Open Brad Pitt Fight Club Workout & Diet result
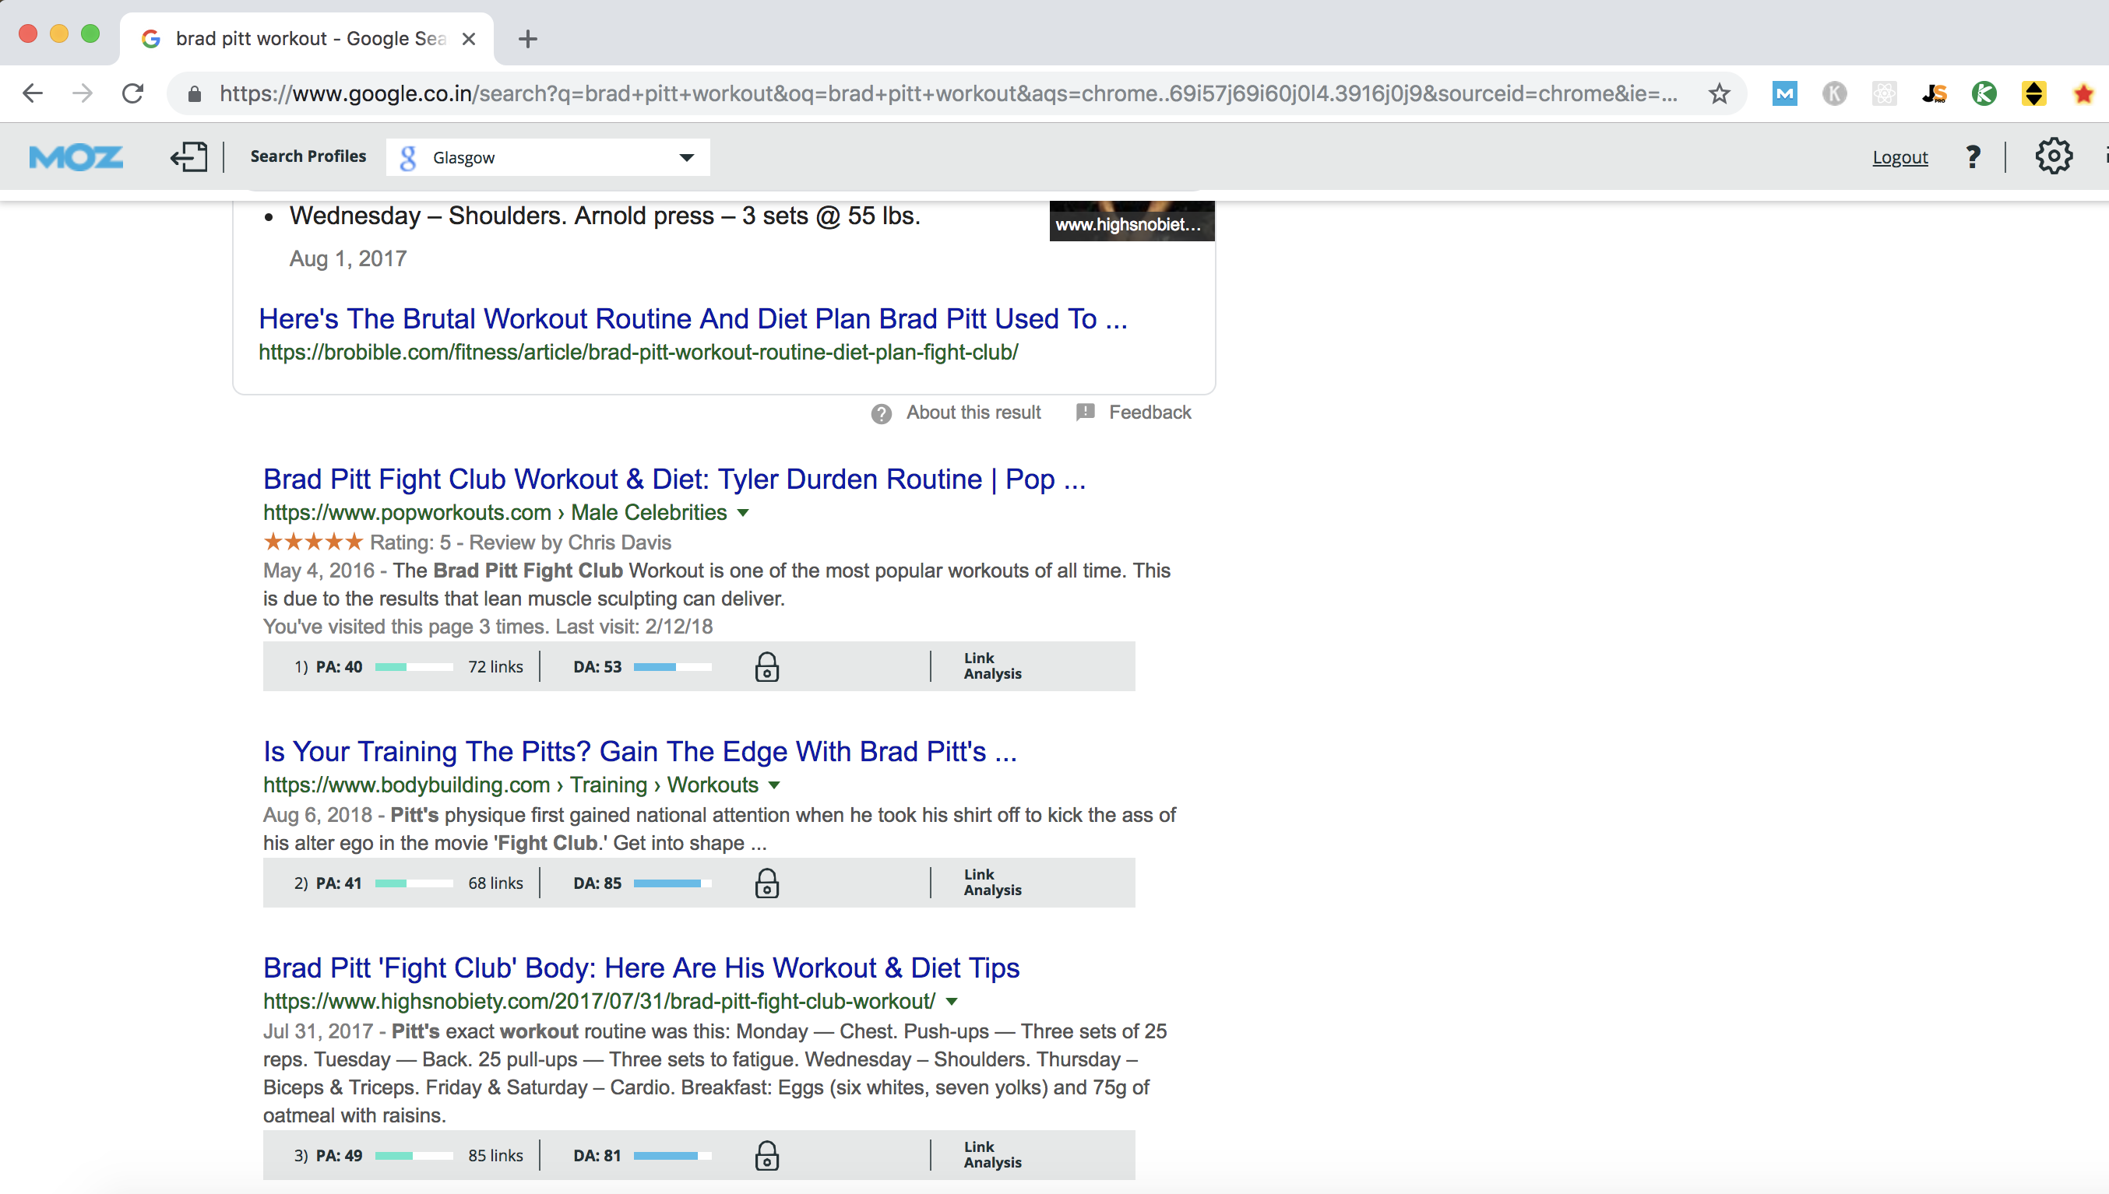 [x=674, y=479]
